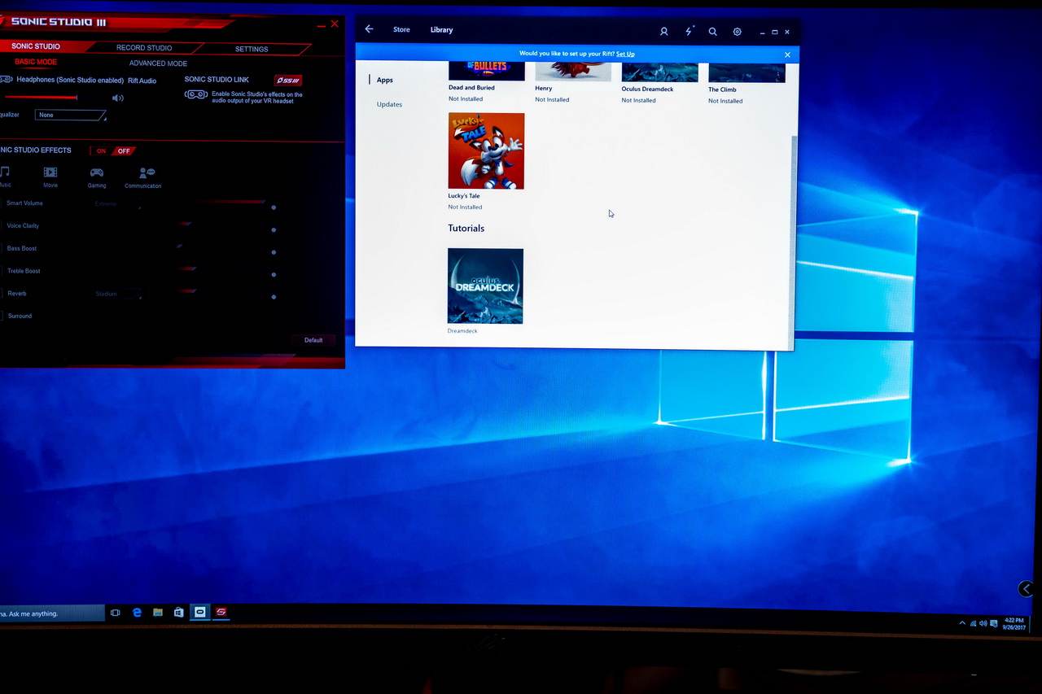
Task: Close the Sonic Studio III window
Action: 335,24
